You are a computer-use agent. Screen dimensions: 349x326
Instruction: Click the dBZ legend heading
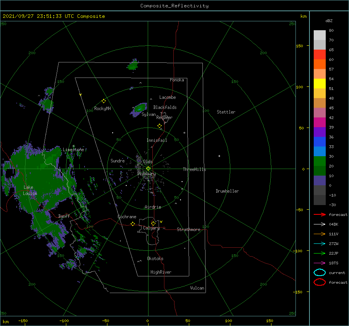click(329, 21)
